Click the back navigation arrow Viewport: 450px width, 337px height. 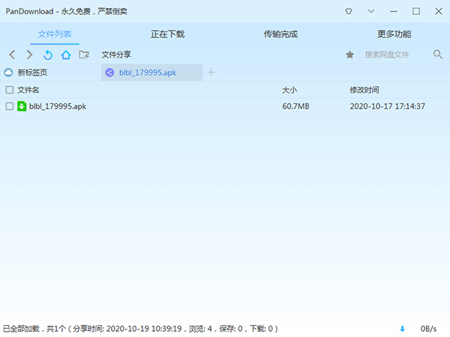coord(11,55)
